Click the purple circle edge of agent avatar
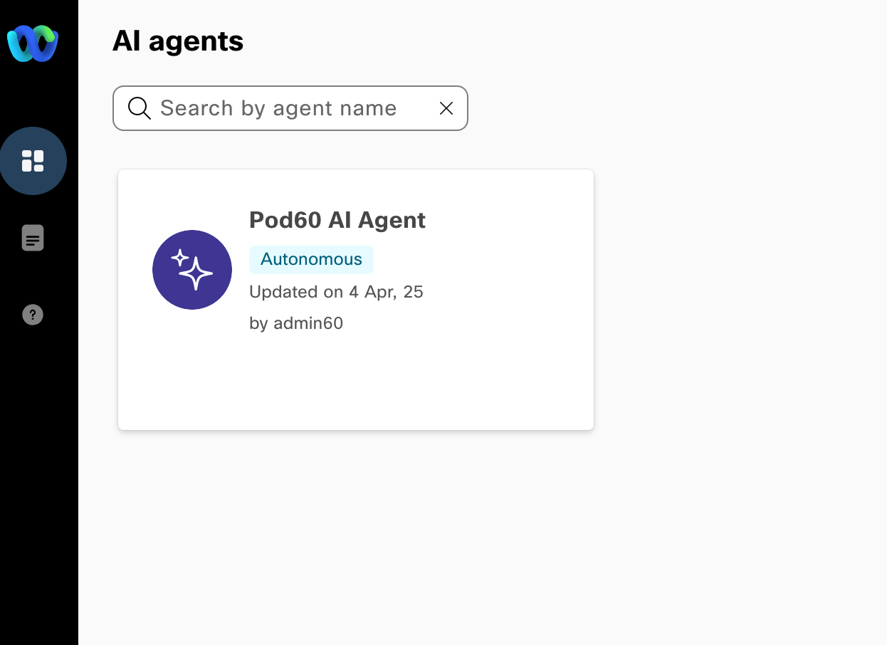The height and width of the screenshot is (645, 887). [158, 270]
